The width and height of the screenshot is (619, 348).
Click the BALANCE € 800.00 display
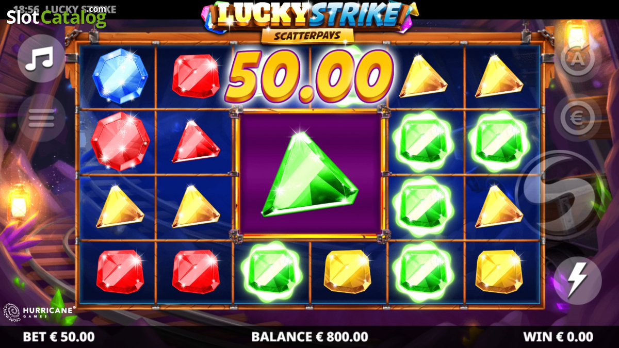(x=309, y=337)
